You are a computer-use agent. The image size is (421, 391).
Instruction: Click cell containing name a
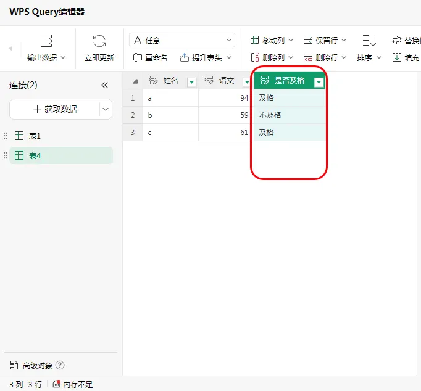171,98
